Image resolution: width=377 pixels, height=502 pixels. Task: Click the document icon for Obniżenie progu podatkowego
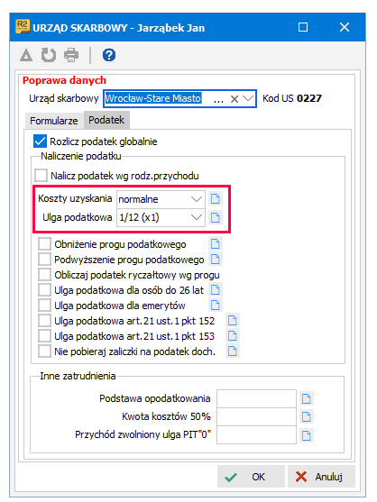[215, 244]
